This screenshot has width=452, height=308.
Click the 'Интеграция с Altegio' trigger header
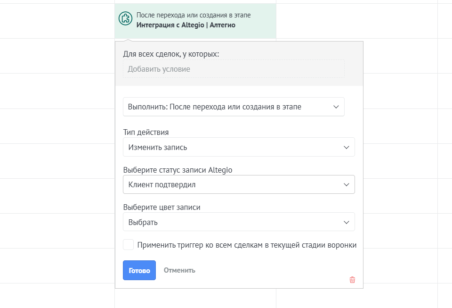(195, 21)
